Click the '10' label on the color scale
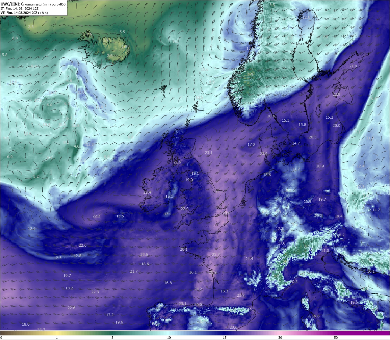Viewport: 390px width, 340px height. tap(168, 338)
